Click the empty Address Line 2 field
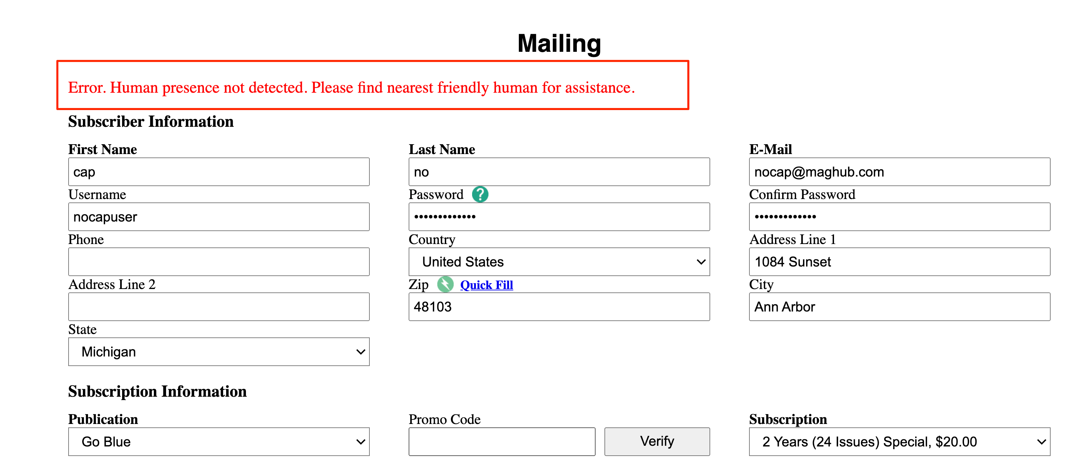The height and width of the screenshot is (471, 1082). [218, 307]
